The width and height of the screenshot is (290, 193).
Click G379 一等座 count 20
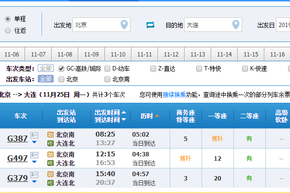pos(217,178)
